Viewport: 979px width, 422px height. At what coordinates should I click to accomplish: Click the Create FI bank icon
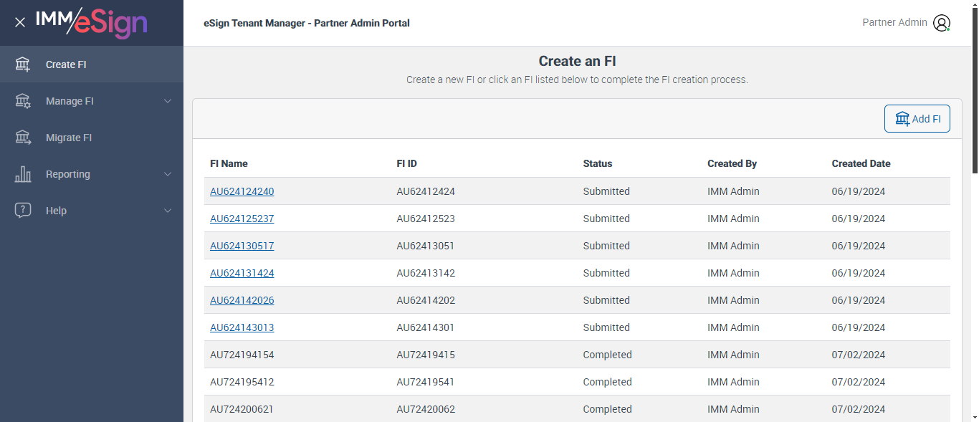(x=23, y=64)
